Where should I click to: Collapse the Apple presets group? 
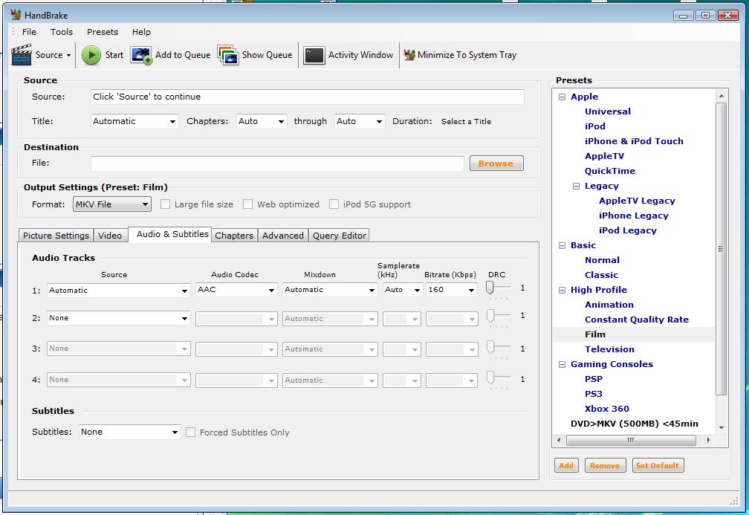pos(562,97)
